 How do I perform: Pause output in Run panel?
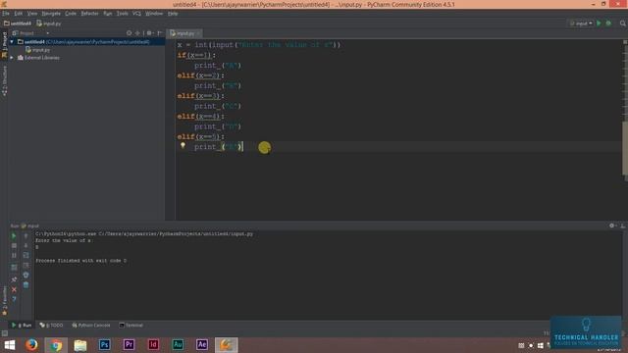tap(14, 255)
